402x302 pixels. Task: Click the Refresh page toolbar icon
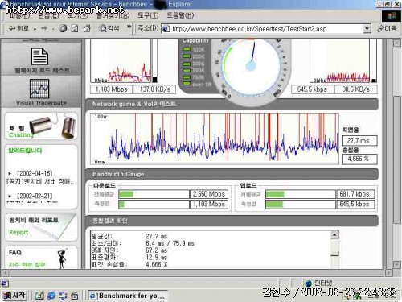75,28
